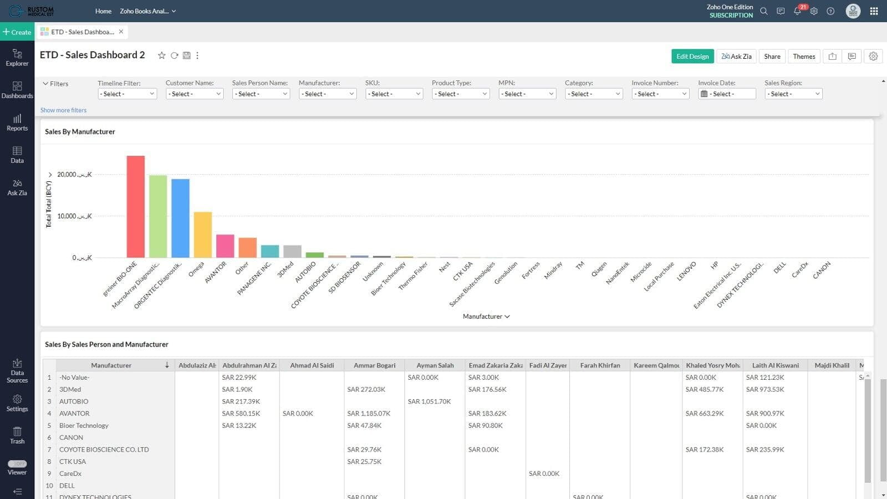
Task: Open the comments icon in dashboard toolbar
Action: tap(852, 56)
